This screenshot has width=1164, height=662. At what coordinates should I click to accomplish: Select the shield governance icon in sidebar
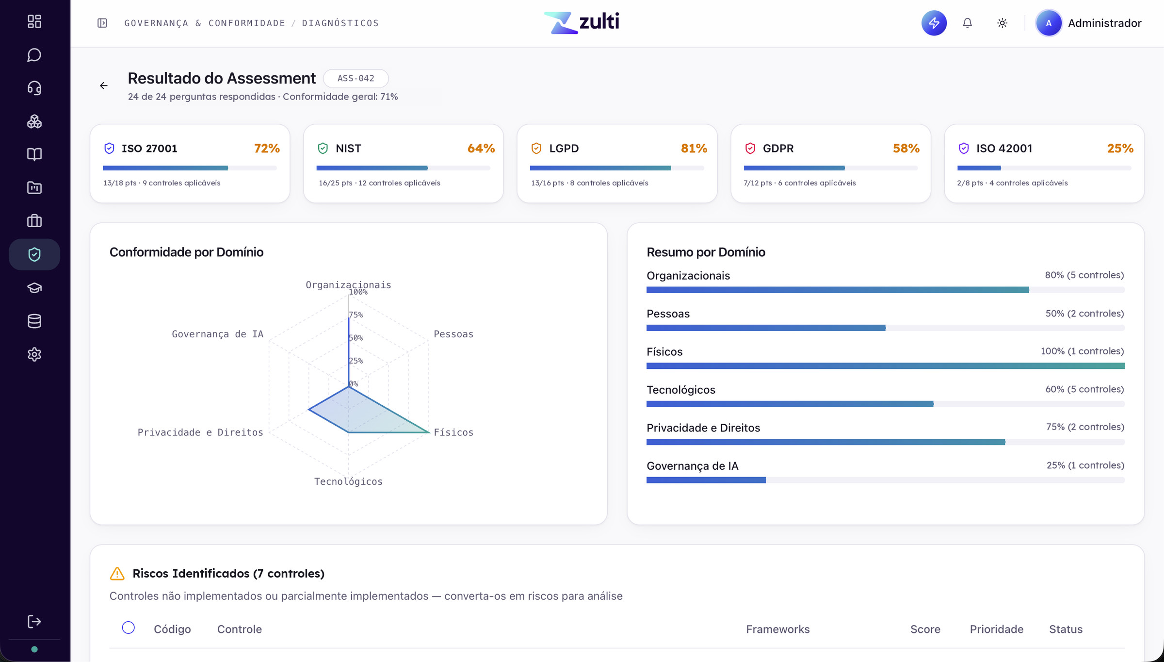pyautogui.click(x=34, y=254)
